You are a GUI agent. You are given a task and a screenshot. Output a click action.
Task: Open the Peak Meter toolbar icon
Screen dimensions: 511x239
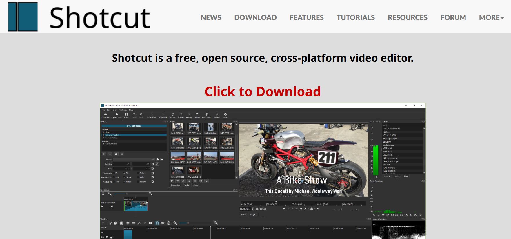tap(151, 116)
